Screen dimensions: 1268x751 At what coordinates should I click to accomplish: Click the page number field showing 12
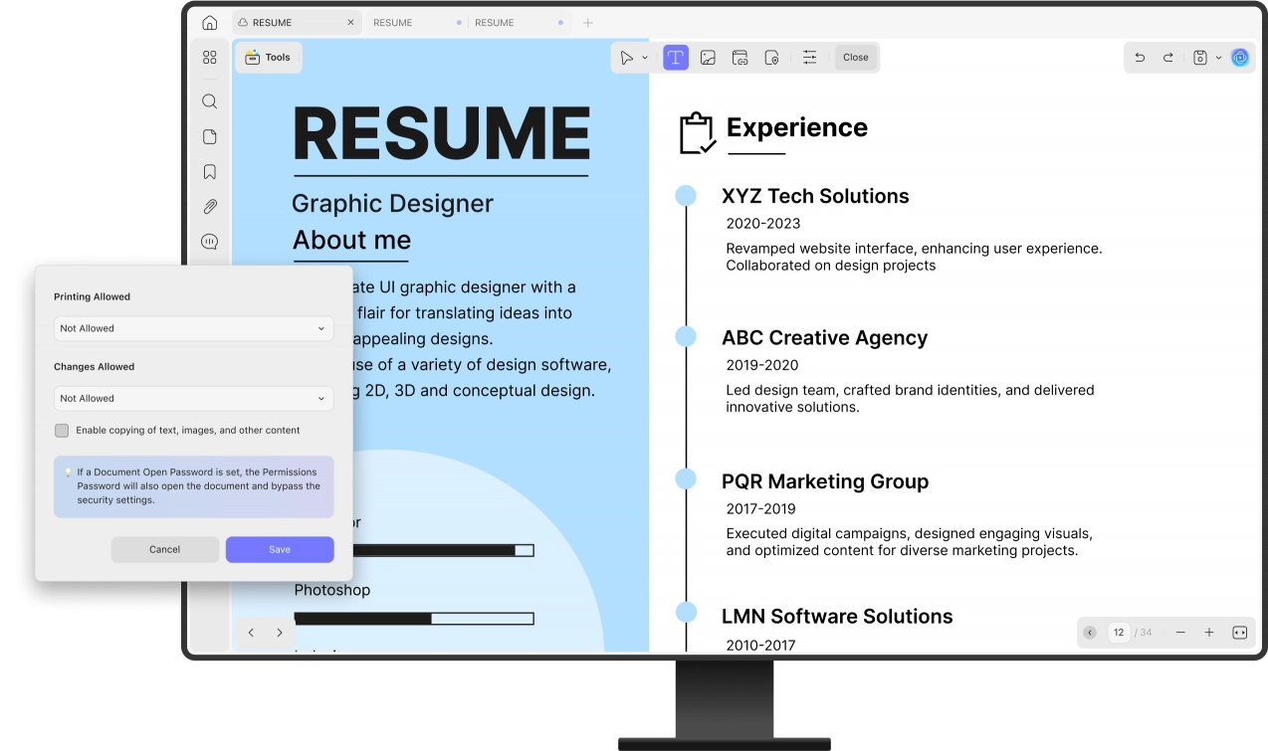click(1119, 633)
